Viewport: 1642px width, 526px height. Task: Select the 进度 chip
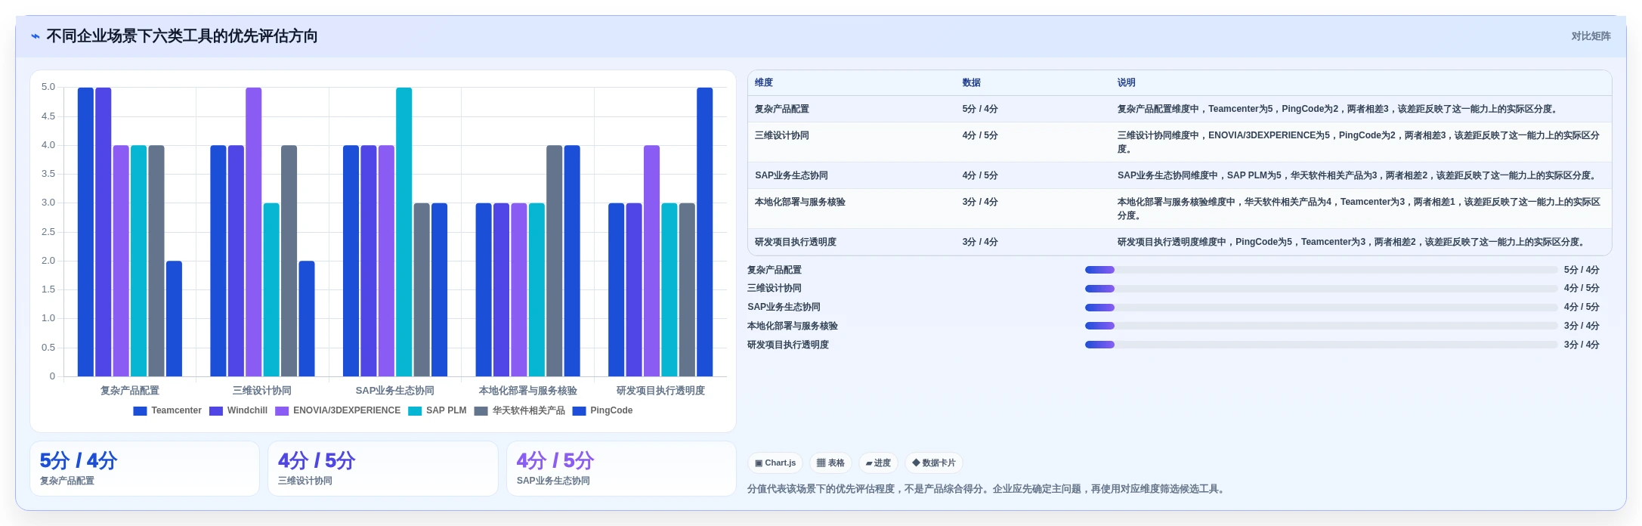tap(878, 463)
